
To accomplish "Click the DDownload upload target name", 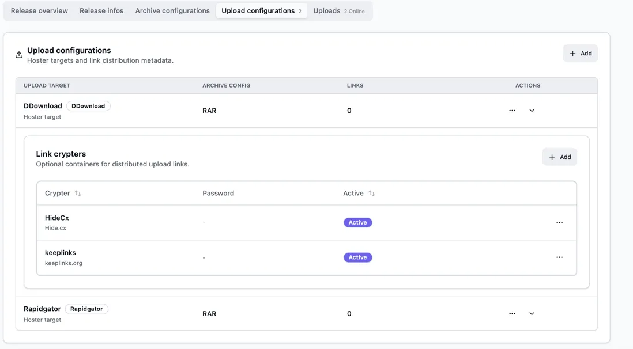I will coord(43,106).
